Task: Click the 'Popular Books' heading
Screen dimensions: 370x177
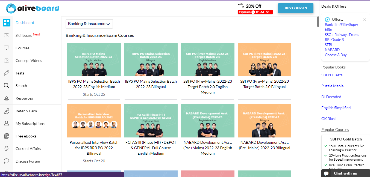Action: (333, 67)
